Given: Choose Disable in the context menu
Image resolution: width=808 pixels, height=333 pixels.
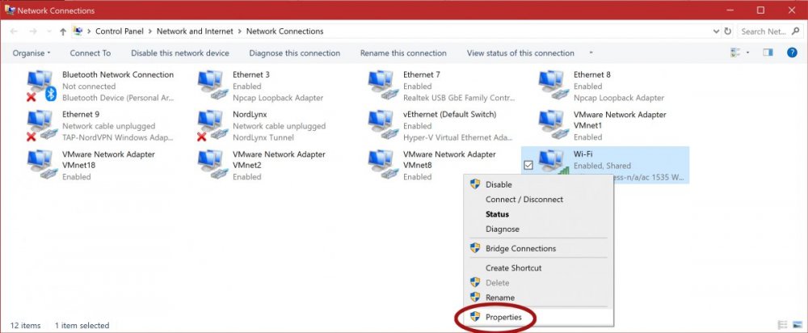Looking at the screenshot, I should 539,184.
